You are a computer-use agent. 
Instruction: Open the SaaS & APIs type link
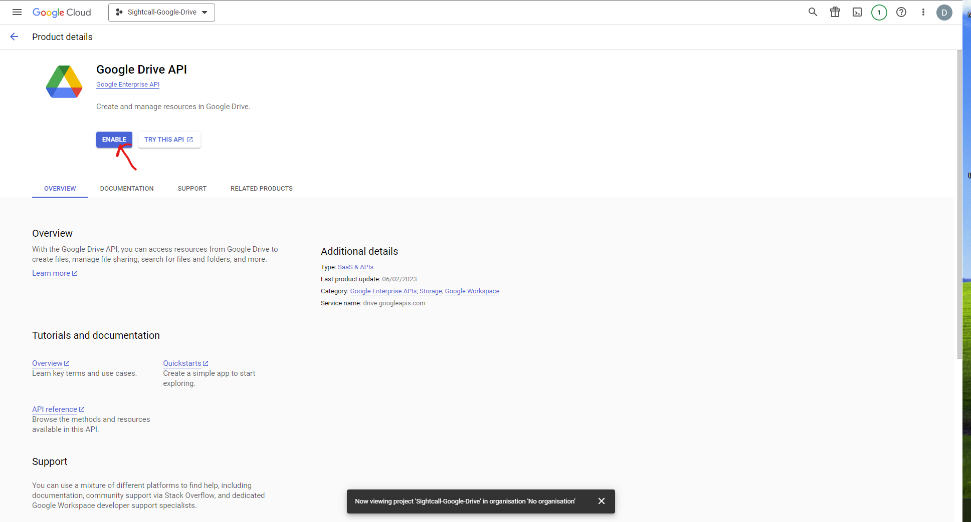(355, 267)
